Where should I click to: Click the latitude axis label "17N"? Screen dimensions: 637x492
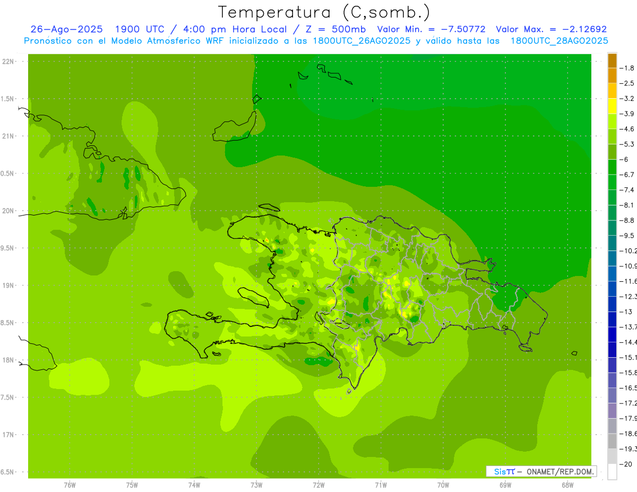(x=8, y=435)
